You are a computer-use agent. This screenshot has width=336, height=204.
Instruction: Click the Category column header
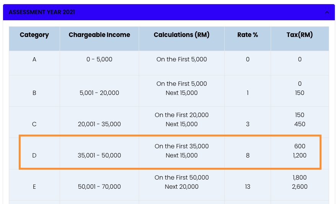click(x=34, y=35)
